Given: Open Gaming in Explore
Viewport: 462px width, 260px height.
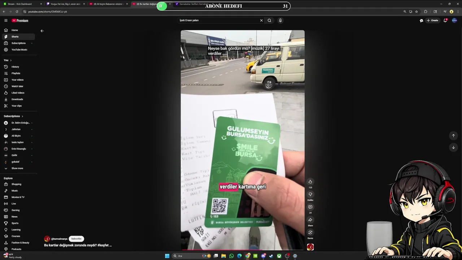Looking at the screenshot, I should pos(18,210).
